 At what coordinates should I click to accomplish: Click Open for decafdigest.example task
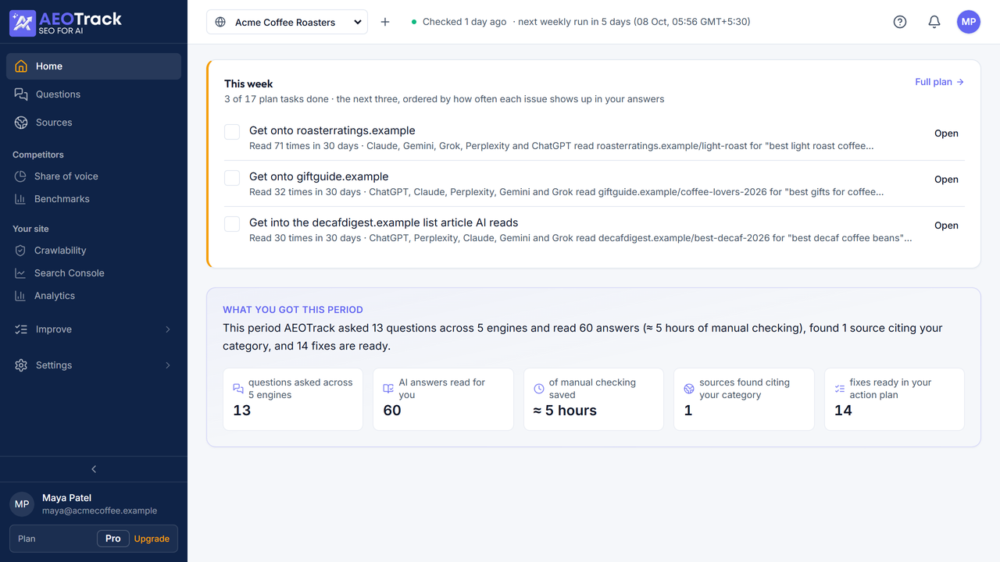(x=946, y=226)
